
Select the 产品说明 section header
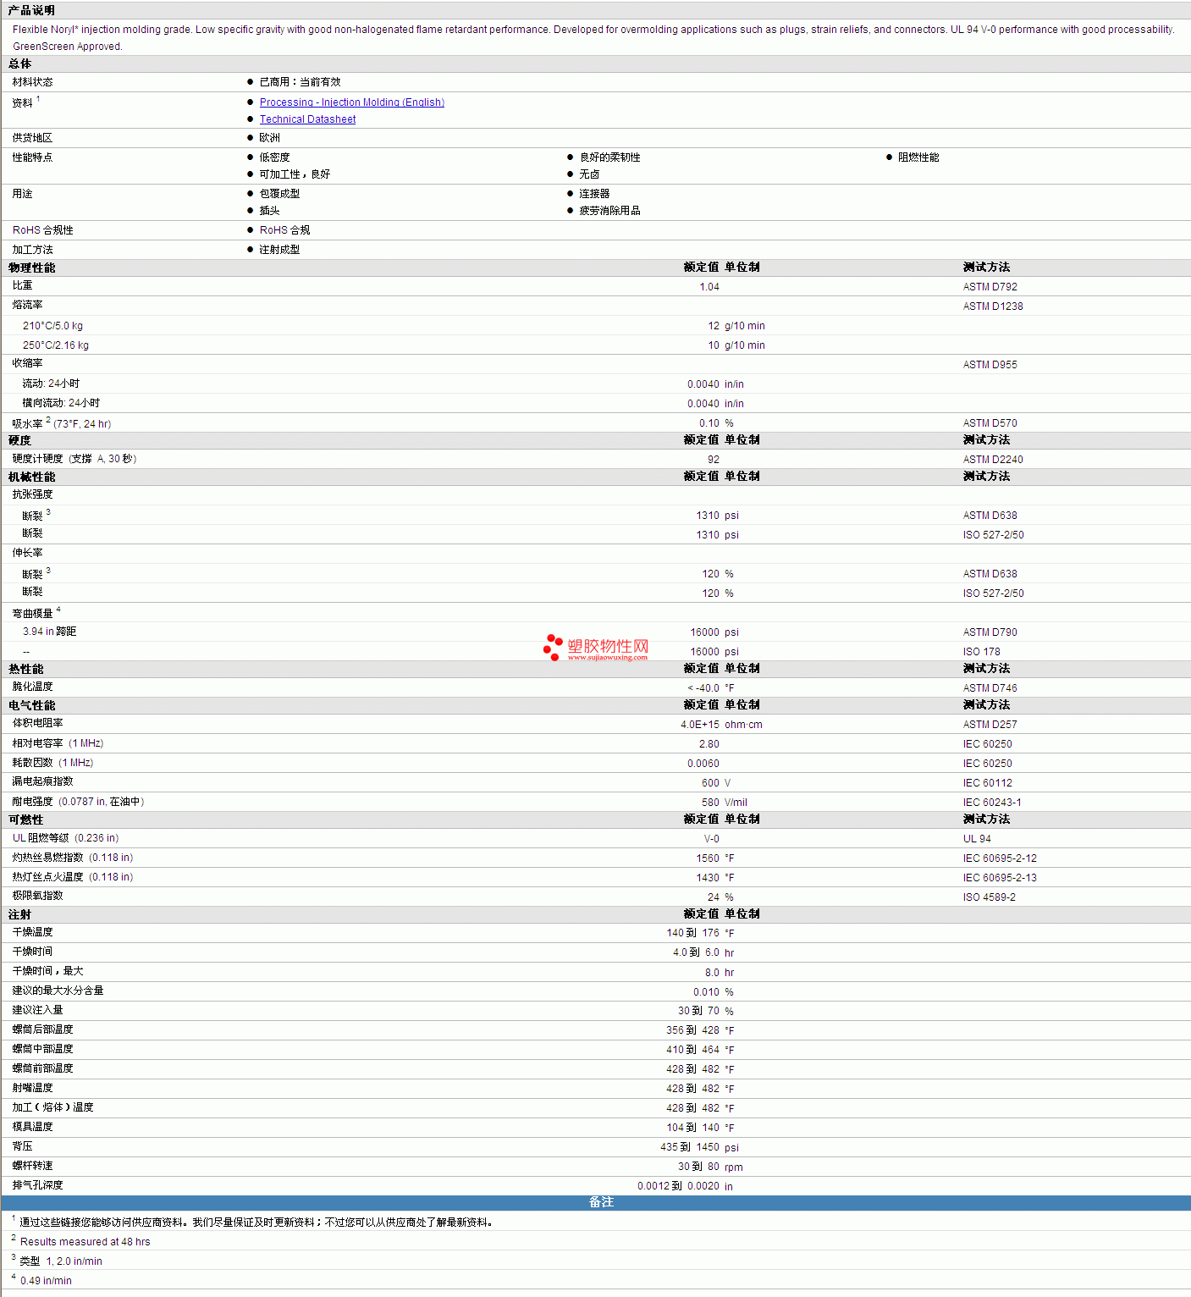coord(31,10)
